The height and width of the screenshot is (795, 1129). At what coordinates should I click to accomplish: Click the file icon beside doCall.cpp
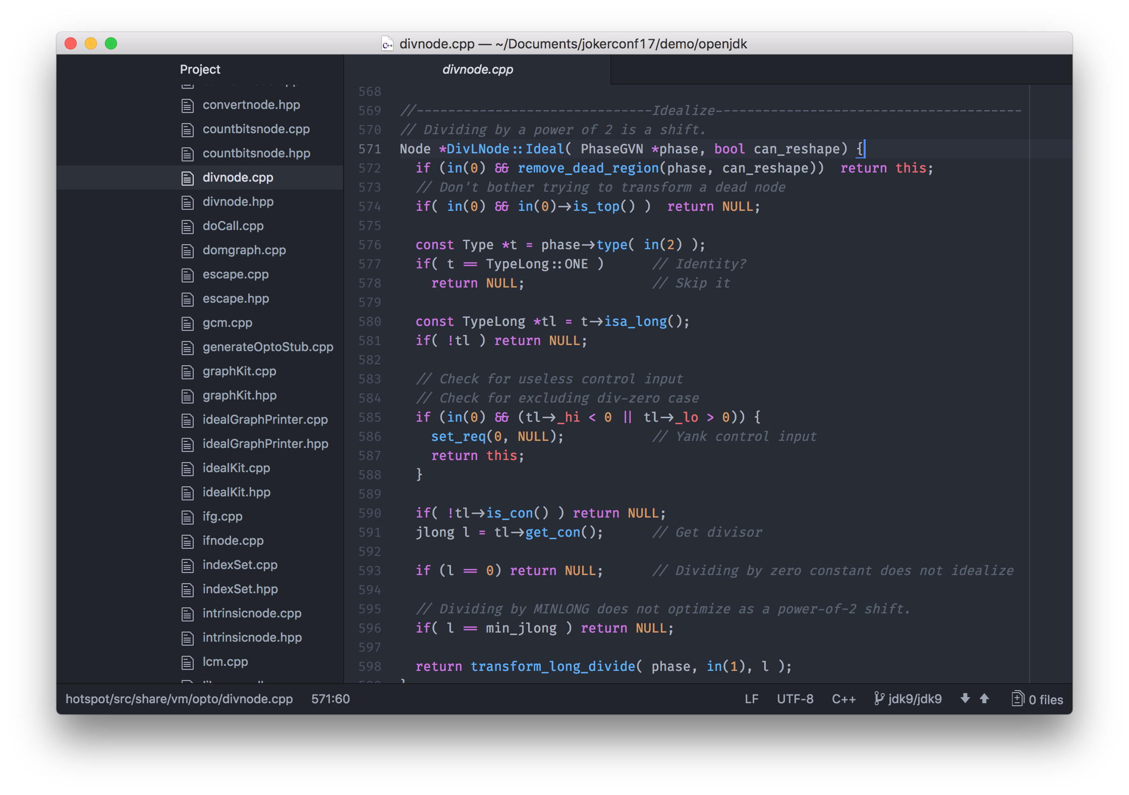coord(188,226)
